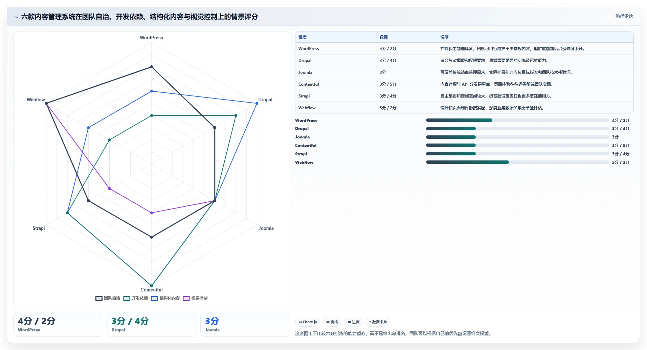Select the Joomla data card showing 3分
Viewport: 647px width, 350px height.
[x=245, y=324]
